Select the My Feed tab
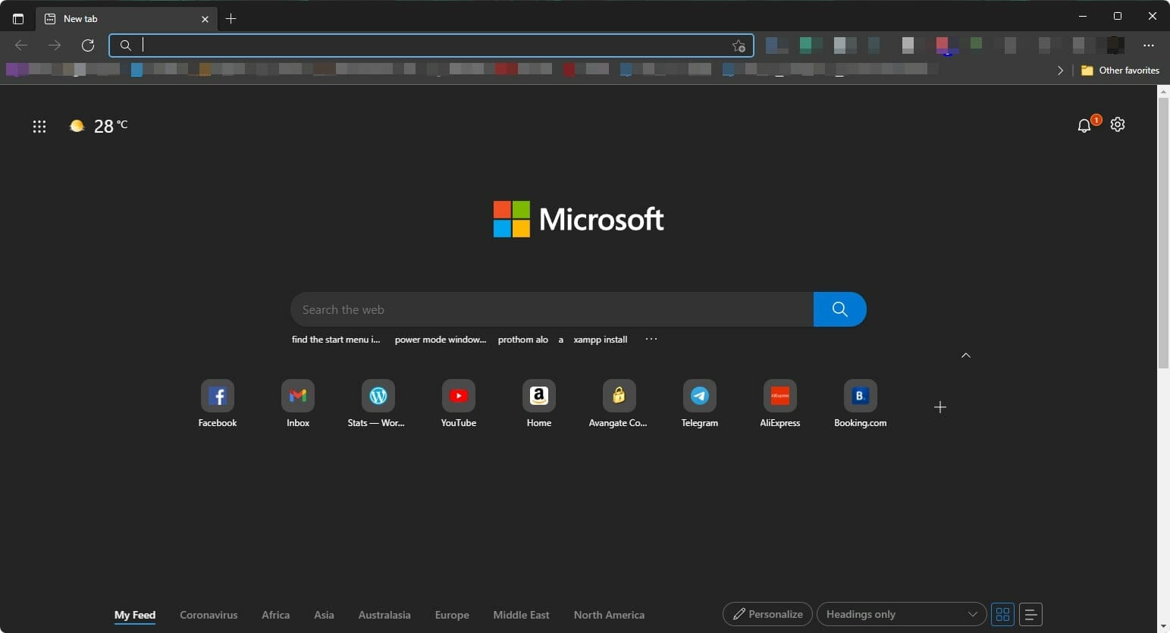The image size is (1170, 633). (x=135, y=615)
